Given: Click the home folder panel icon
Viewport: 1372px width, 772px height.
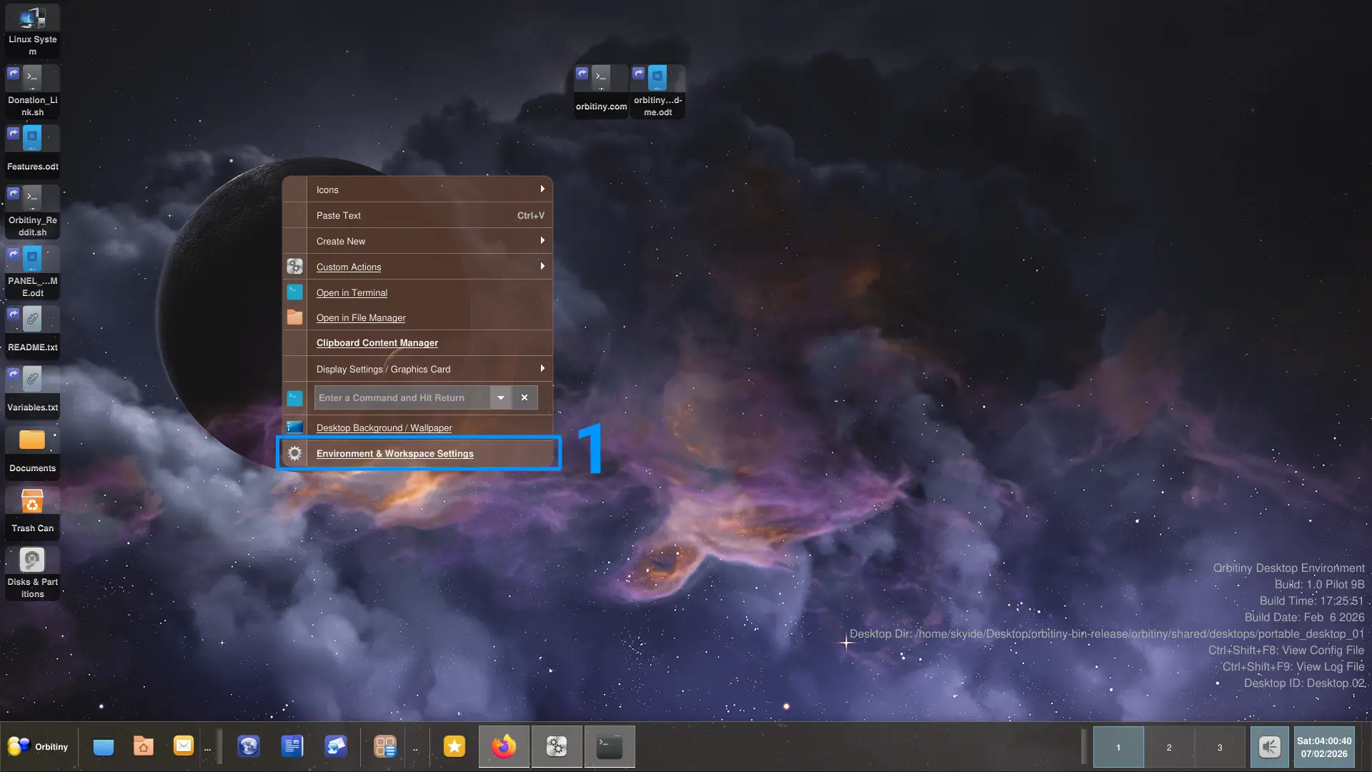Looking at the screenshot, I should [x=143, y=746].
